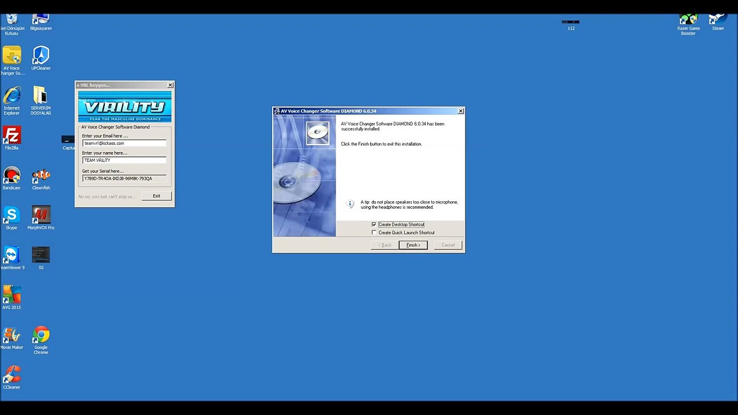
Task: Click the 'AV Voice Changer Software Diamond' group label
Action: 115,127
